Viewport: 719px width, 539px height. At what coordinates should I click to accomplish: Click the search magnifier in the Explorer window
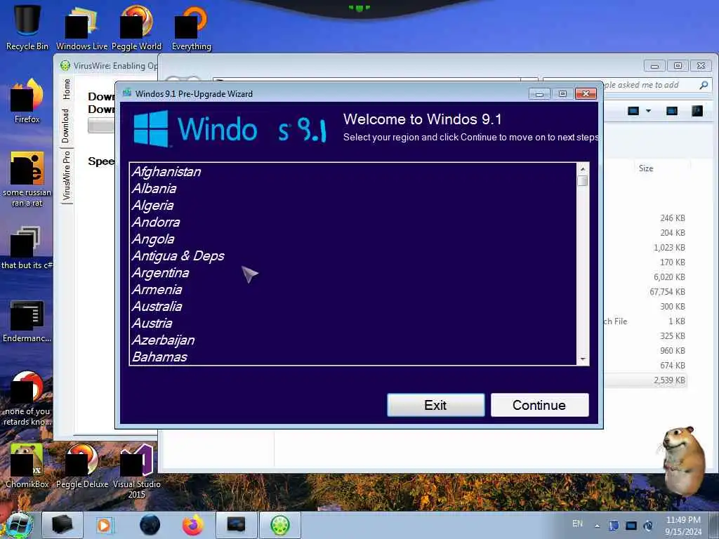pos(704,85)
